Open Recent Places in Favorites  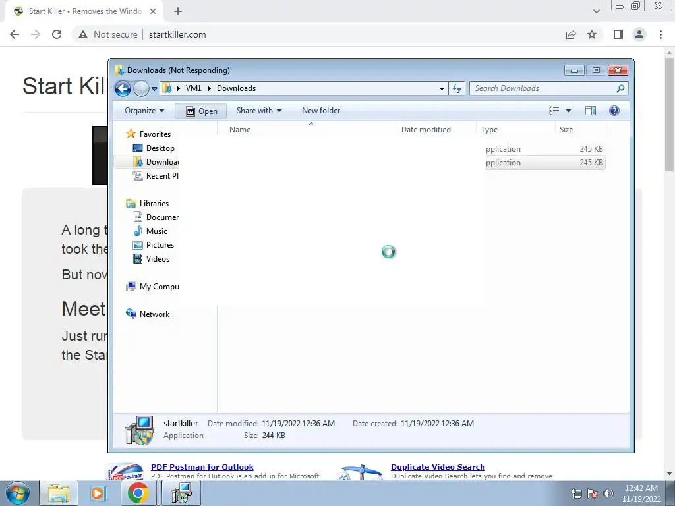(x=156, y=175)
